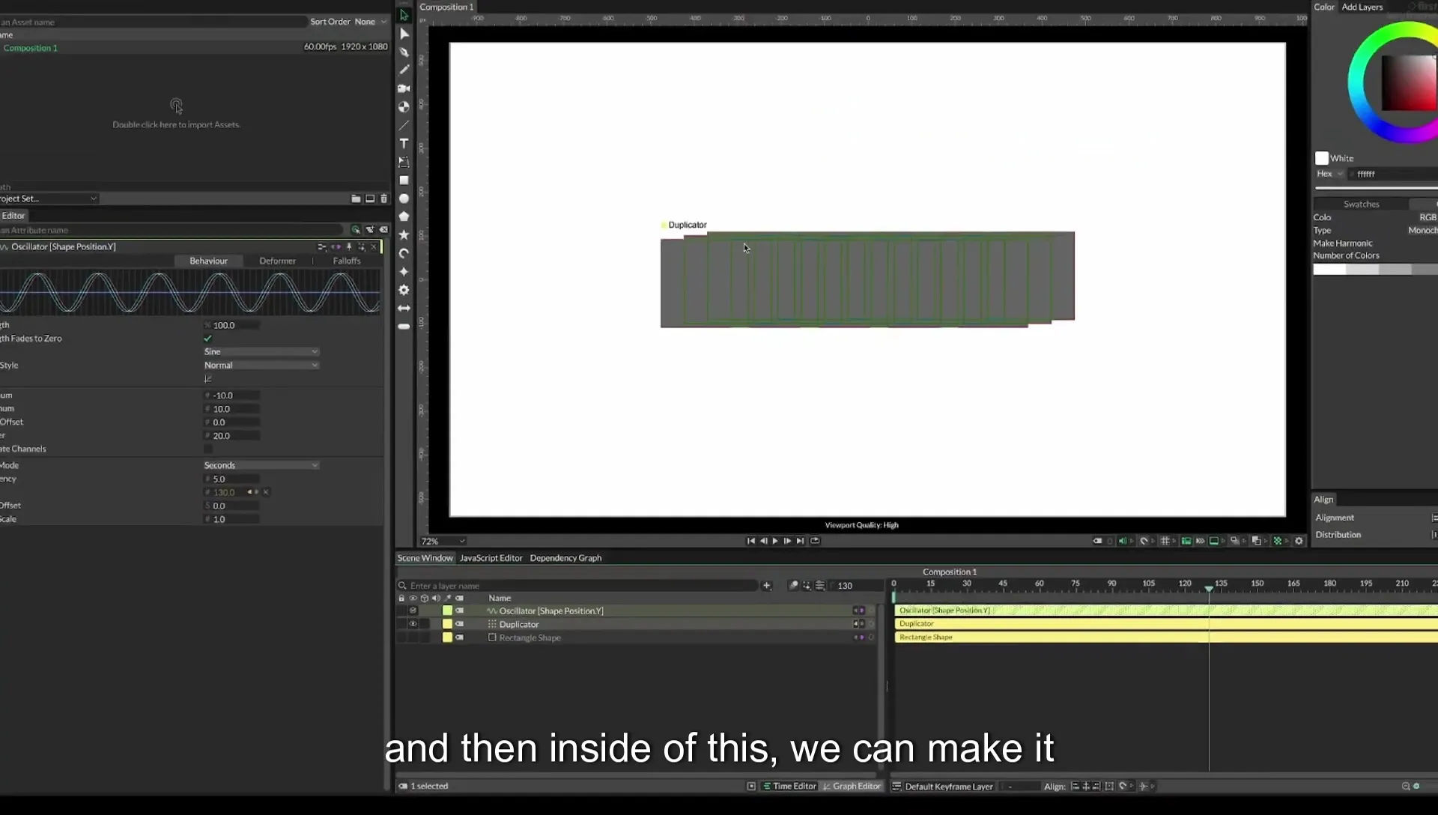Open the Dependency Graph tab
Screen dimensions: 1438x815
click(565, 558)
